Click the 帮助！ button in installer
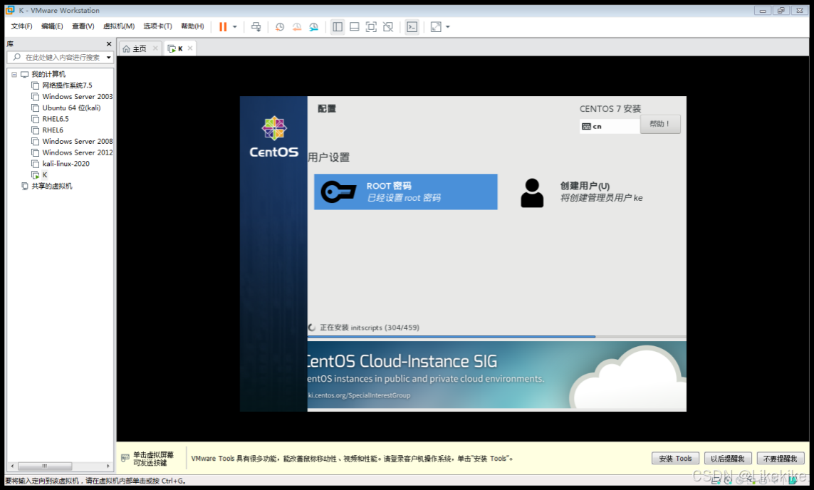 660,124
